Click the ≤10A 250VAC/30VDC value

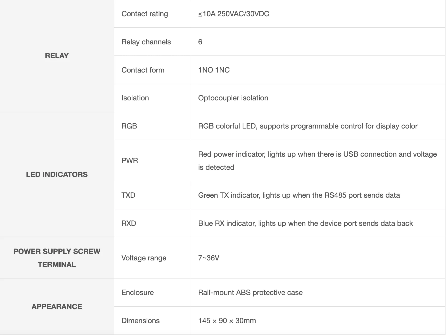(234, 14)
